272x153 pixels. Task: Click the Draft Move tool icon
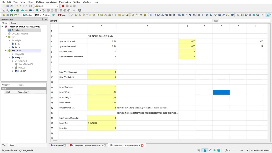(x=151, y=15)
